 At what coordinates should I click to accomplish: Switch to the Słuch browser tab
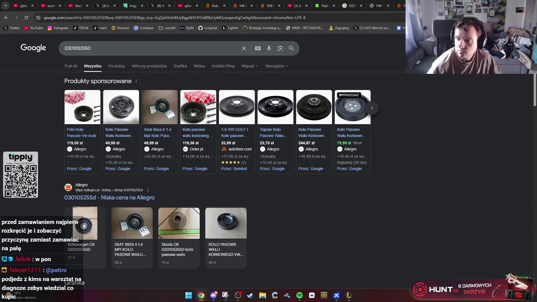coord(78,6)
